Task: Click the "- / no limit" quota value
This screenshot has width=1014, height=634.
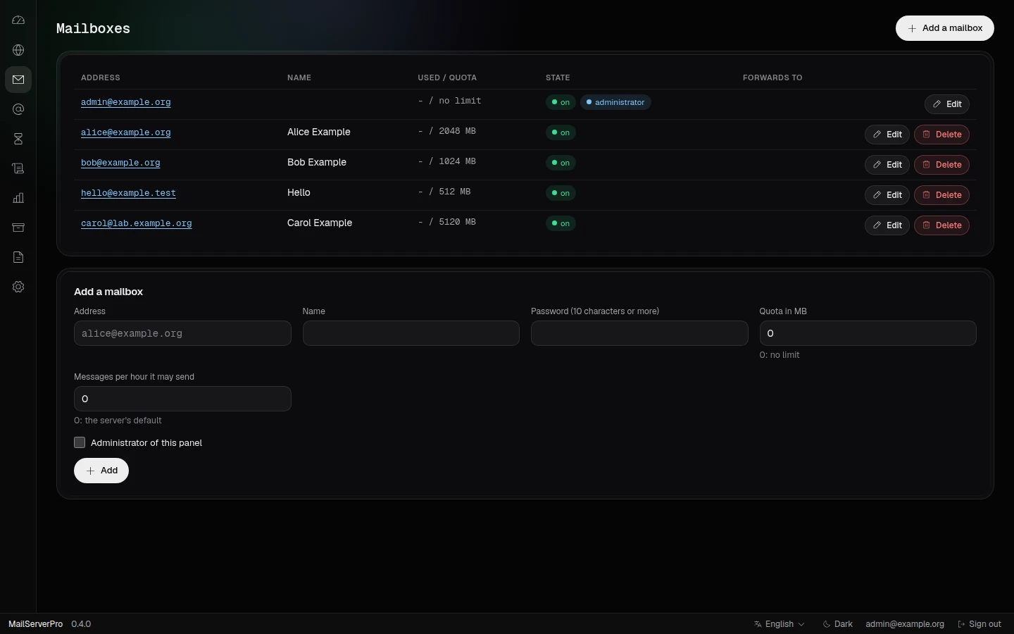Action: [450, 101]
